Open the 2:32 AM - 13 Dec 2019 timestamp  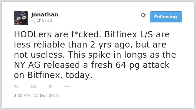coord(36,95)
